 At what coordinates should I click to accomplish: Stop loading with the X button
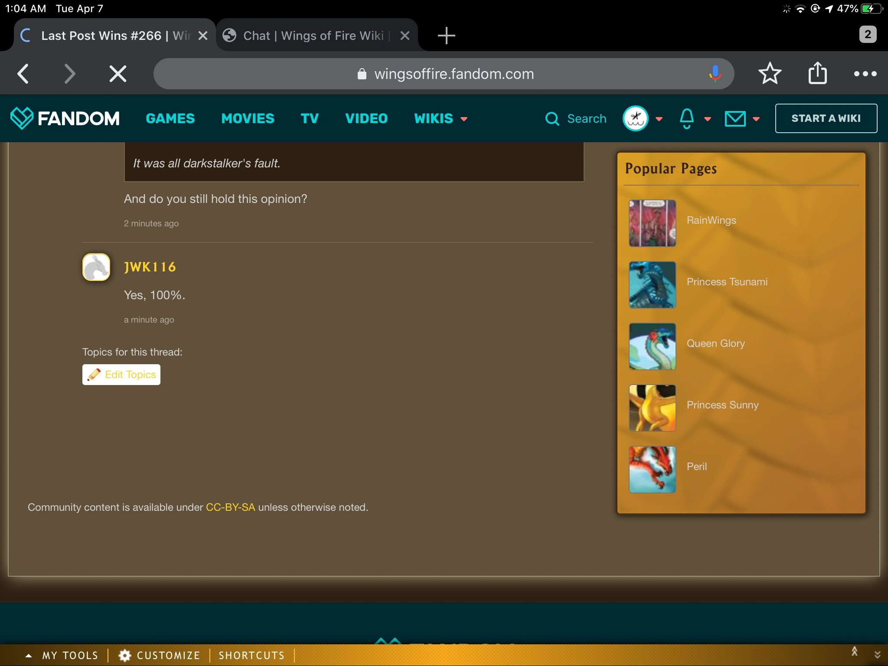tap(118, 74)
